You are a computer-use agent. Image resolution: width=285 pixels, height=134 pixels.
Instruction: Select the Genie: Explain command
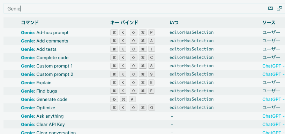[x=36, y=83]
